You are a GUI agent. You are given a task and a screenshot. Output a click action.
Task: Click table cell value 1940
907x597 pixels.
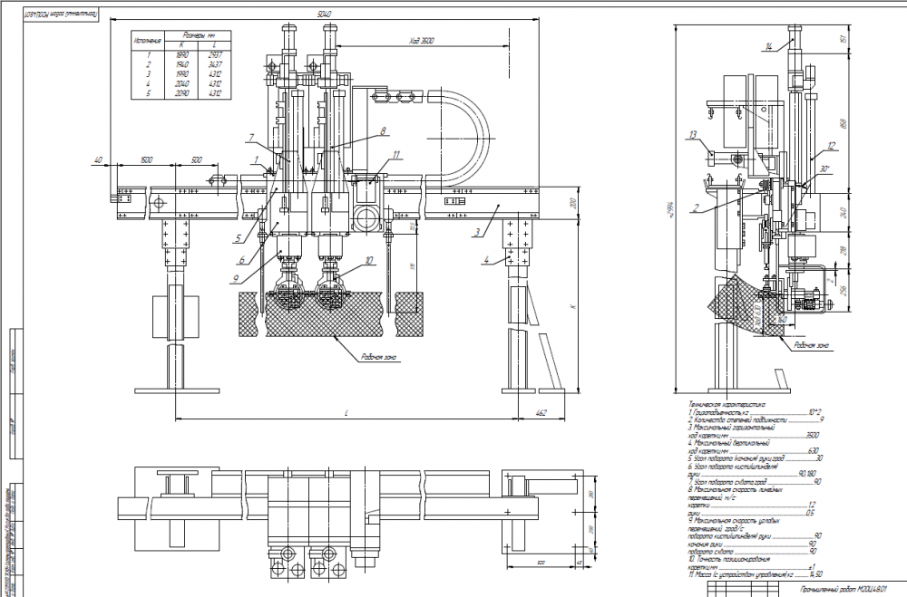[x=181, y=64]
